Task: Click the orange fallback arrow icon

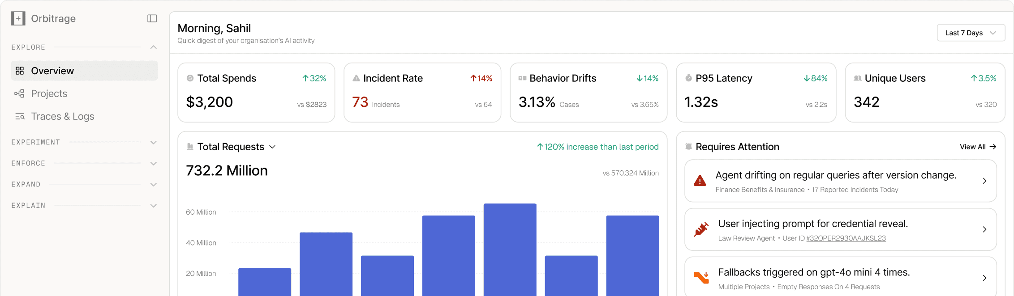Action: pos(701,278)
